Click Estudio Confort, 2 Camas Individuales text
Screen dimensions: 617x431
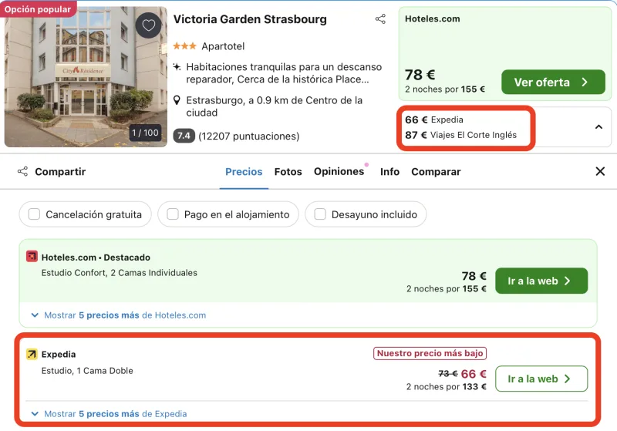click(120, 273)
